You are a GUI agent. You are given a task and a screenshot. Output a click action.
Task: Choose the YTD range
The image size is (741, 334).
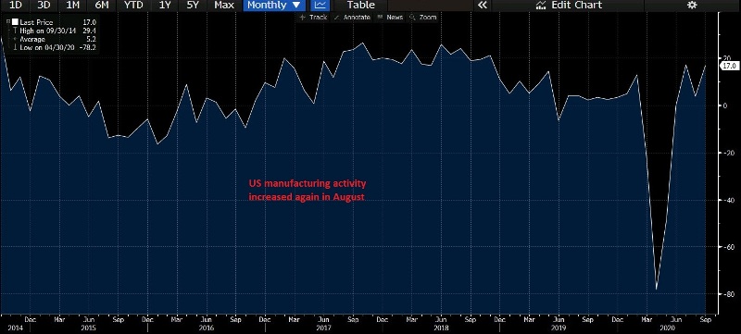click(x=133, y=6)
